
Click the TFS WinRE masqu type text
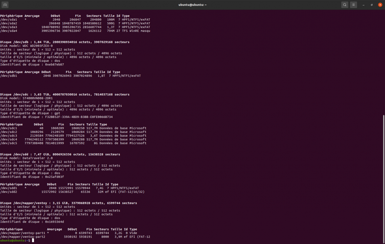click(136, 31)
